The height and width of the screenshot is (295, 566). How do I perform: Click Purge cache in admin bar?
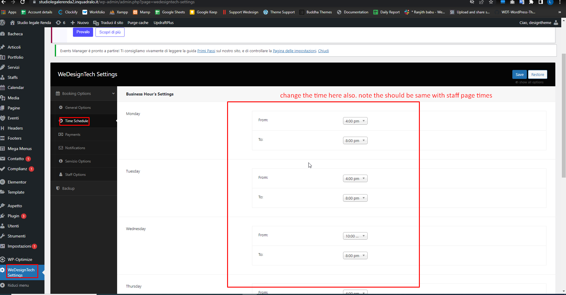click(138, 23)
